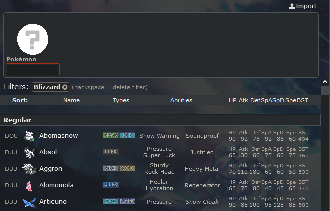Click Aggron's Heavy Metal ability
Image resolution: width=330 pixels, height=211 pixels.
point(202,169)
